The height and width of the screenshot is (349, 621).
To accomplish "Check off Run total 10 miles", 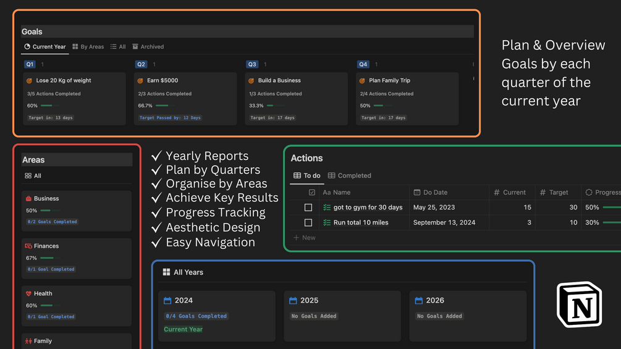I will [x=308, y=223].
